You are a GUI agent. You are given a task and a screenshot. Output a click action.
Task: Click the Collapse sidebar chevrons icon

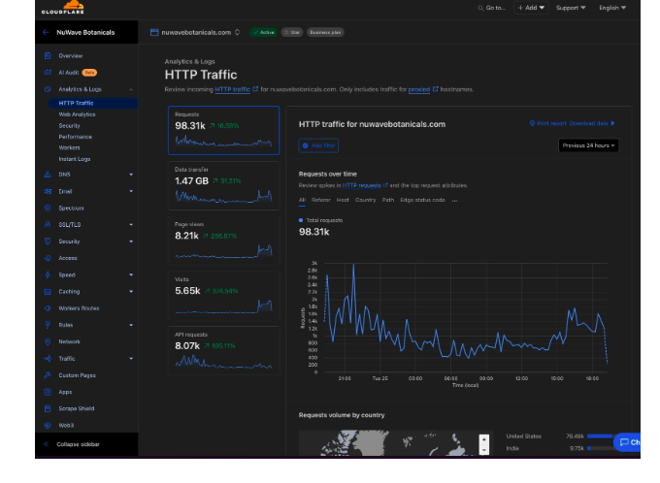point(47,444)
